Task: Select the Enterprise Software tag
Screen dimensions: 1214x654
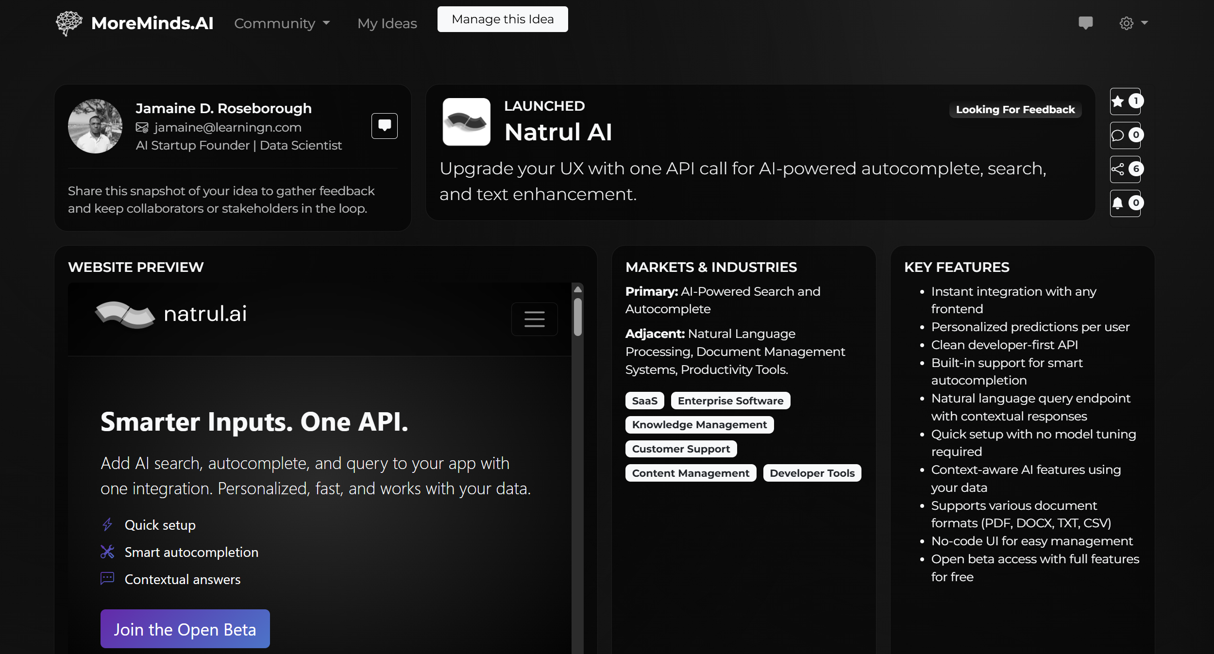Action: pos(730,401)
